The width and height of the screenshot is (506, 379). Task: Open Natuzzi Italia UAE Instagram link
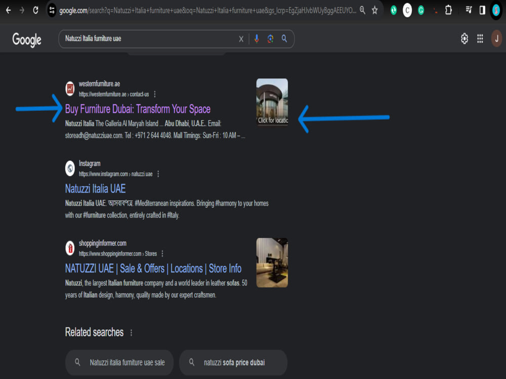coord(95,188)
